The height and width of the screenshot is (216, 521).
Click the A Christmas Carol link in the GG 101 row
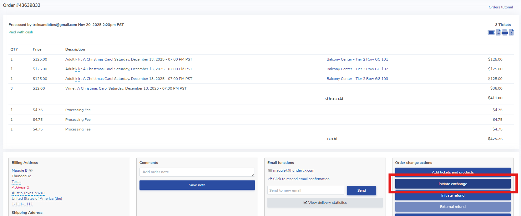98,59
